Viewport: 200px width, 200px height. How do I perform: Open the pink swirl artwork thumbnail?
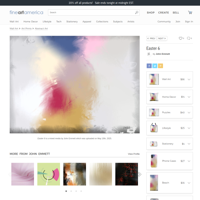pos(23,174)
